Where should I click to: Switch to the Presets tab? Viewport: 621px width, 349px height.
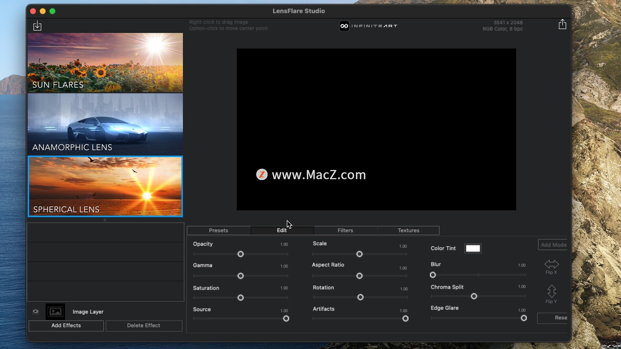click(219, 230)
